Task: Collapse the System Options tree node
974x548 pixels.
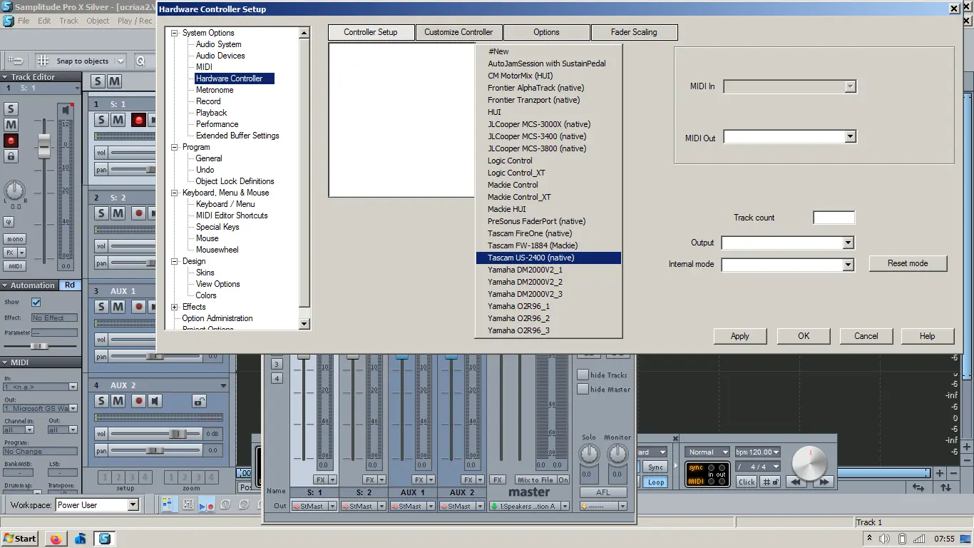Action: click(175, 33)
